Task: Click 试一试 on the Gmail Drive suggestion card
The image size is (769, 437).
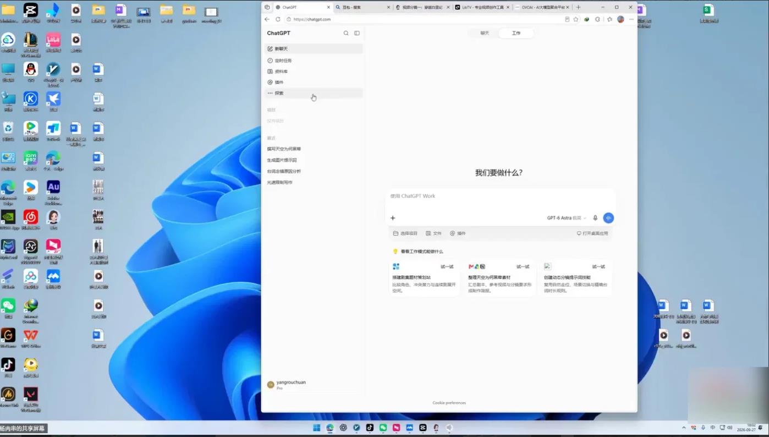Action: [x=523, y=267]
